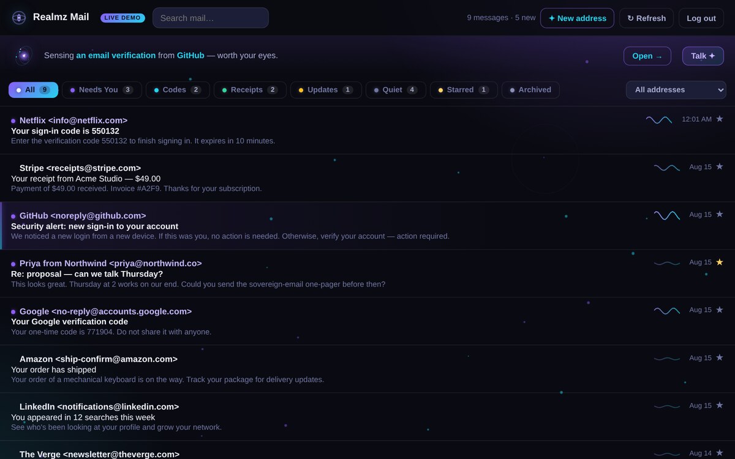This screenshot has height=459, width=735.
Task: Show the Codes filter
Action: [x=178, y=90]
